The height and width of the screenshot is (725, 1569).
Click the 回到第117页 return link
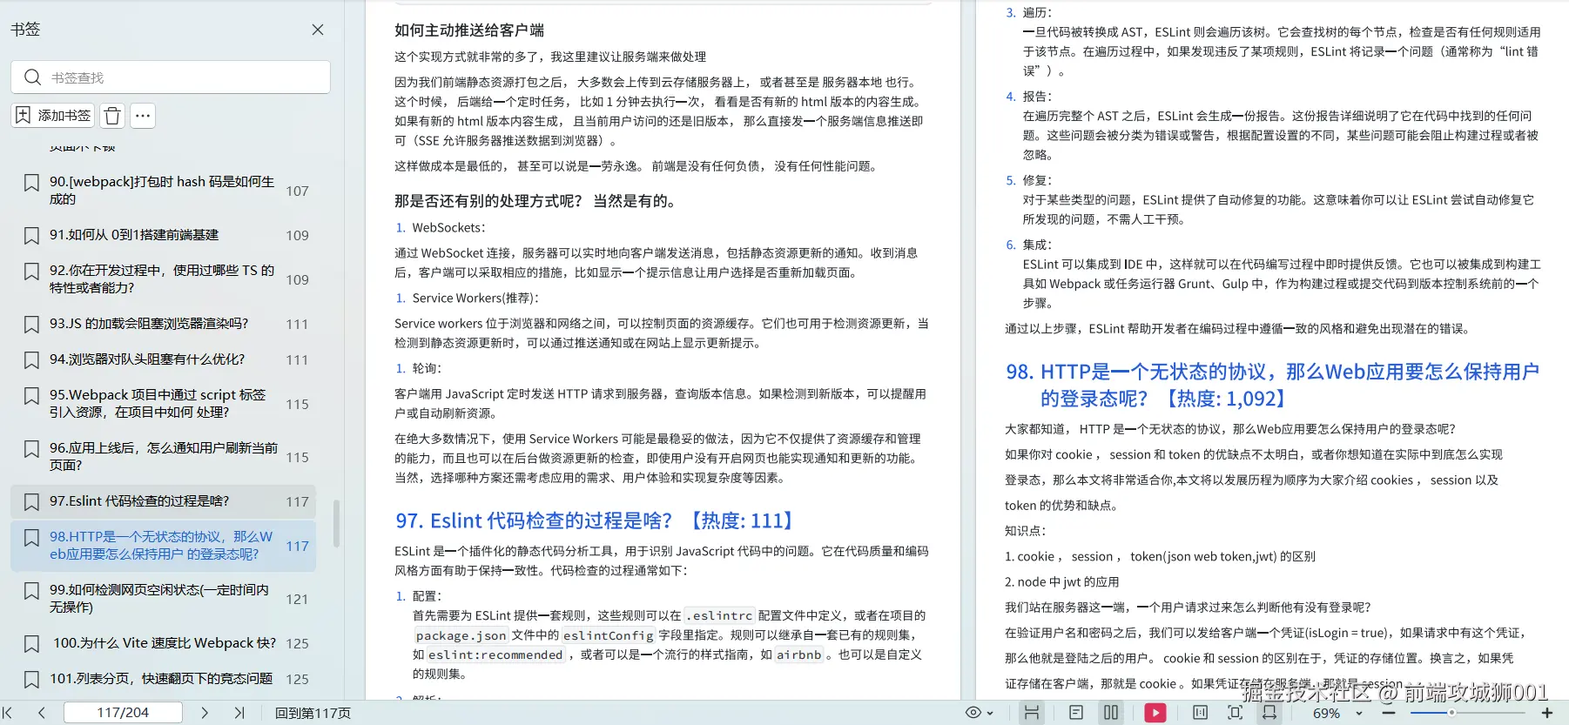(x=313, y=713)
